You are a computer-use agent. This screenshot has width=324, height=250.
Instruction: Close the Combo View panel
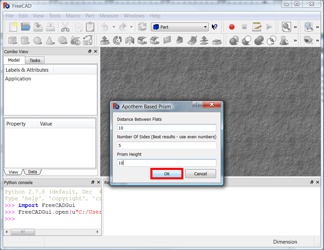click(96, 51)
